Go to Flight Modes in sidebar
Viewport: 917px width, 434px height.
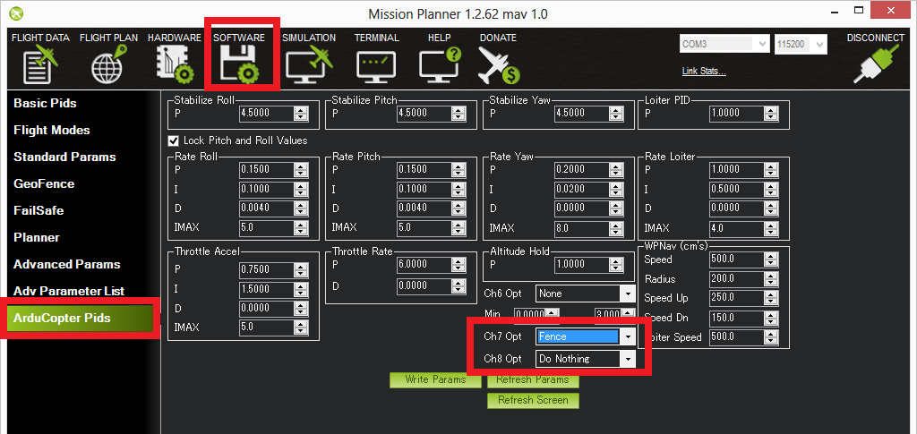click(52, 130)
